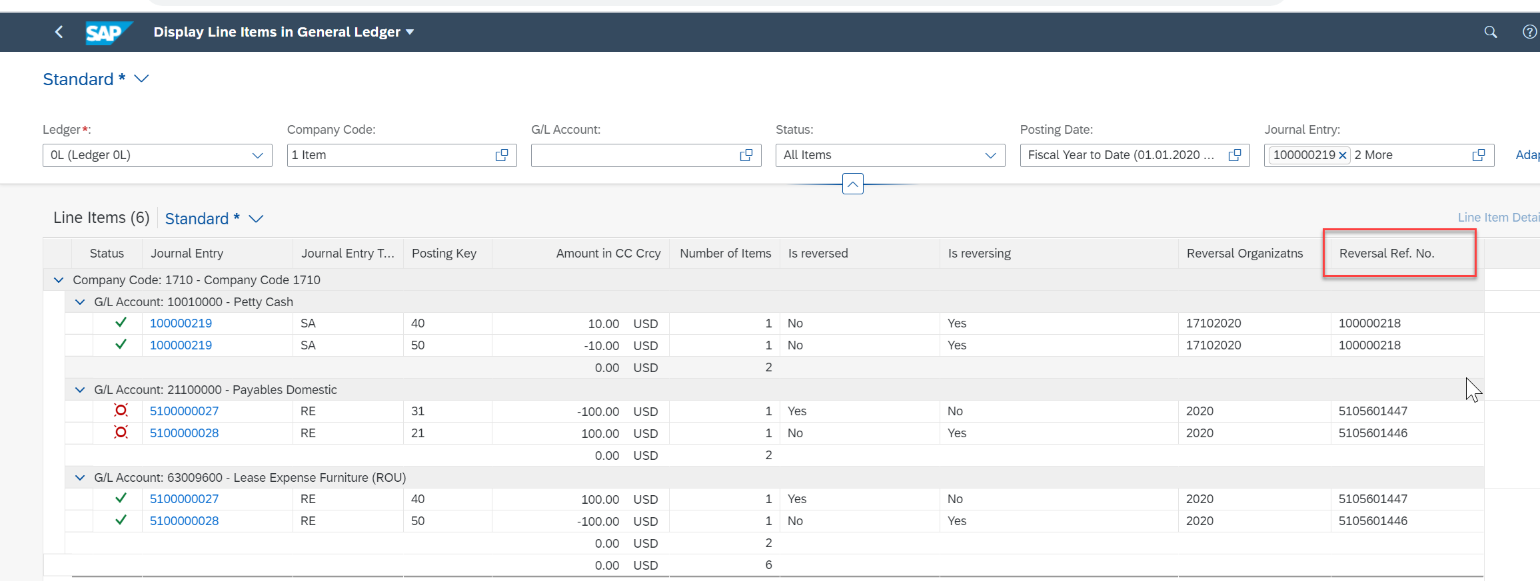Open the Line Items table variant dropdown
This screenshot has width=1540, height=581.
256,218
